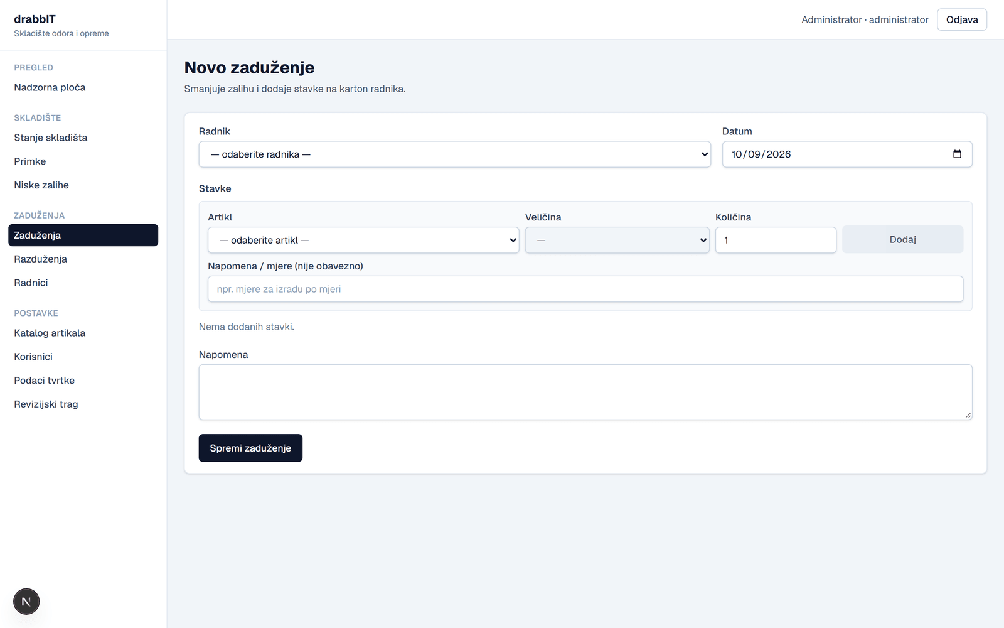The image size is (1004, 628).
Task: Save with Spremi zaduženje button
Action: point(250,448)
